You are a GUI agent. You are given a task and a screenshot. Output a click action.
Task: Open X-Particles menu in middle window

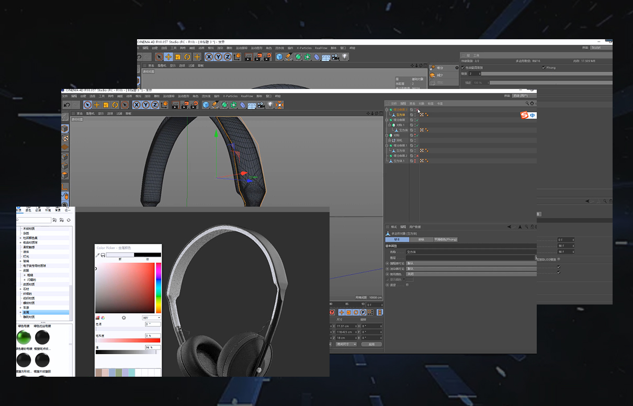231,96
